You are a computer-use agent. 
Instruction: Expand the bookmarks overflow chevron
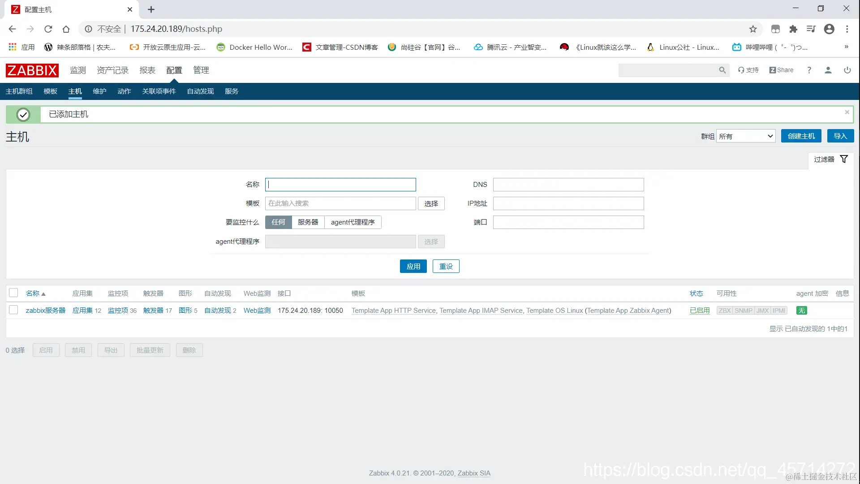coord(846,47)
